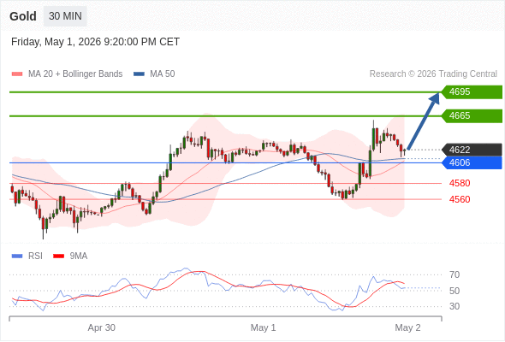Image resolution: width=505 pixels, height=342 pixels.
Task: Click the May 2 date axis label
Action: pyautogui.click(x=407, y=327)
